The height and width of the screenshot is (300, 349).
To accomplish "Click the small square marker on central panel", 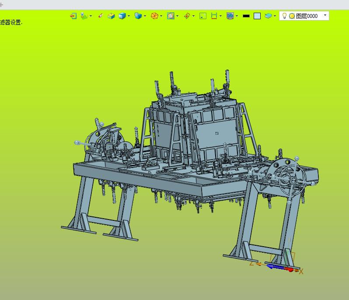I will [x=217, y=133].
